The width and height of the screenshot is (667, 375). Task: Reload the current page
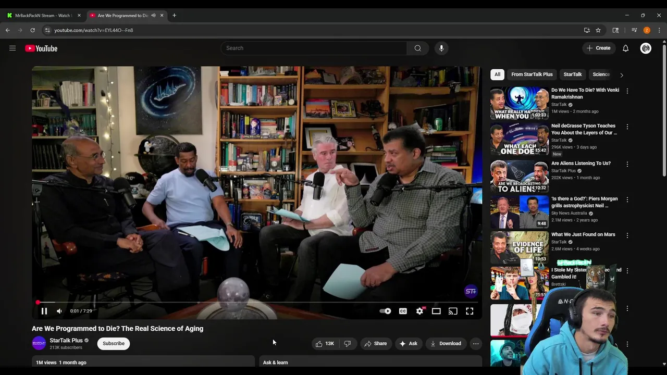[x=32, y=30]
